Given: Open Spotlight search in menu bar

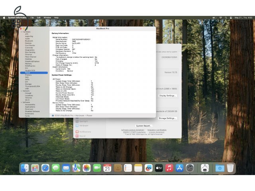Looking at the screenshot, I should (226, 18).
